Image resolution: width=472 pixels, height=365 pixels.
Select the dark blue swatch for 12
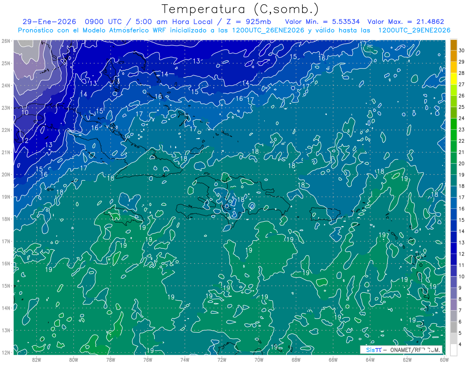[454, 248]
